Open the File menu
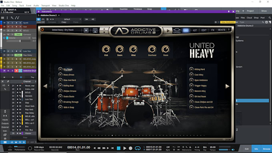 click(3, 6)
